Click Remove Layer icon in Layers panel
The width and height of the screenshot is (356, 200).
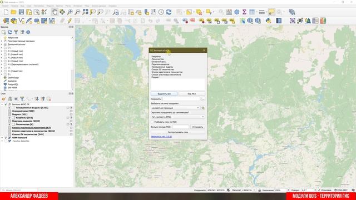click(48, 99)
